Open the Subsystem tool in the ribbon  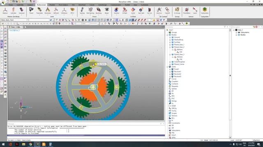coord(205,11)
